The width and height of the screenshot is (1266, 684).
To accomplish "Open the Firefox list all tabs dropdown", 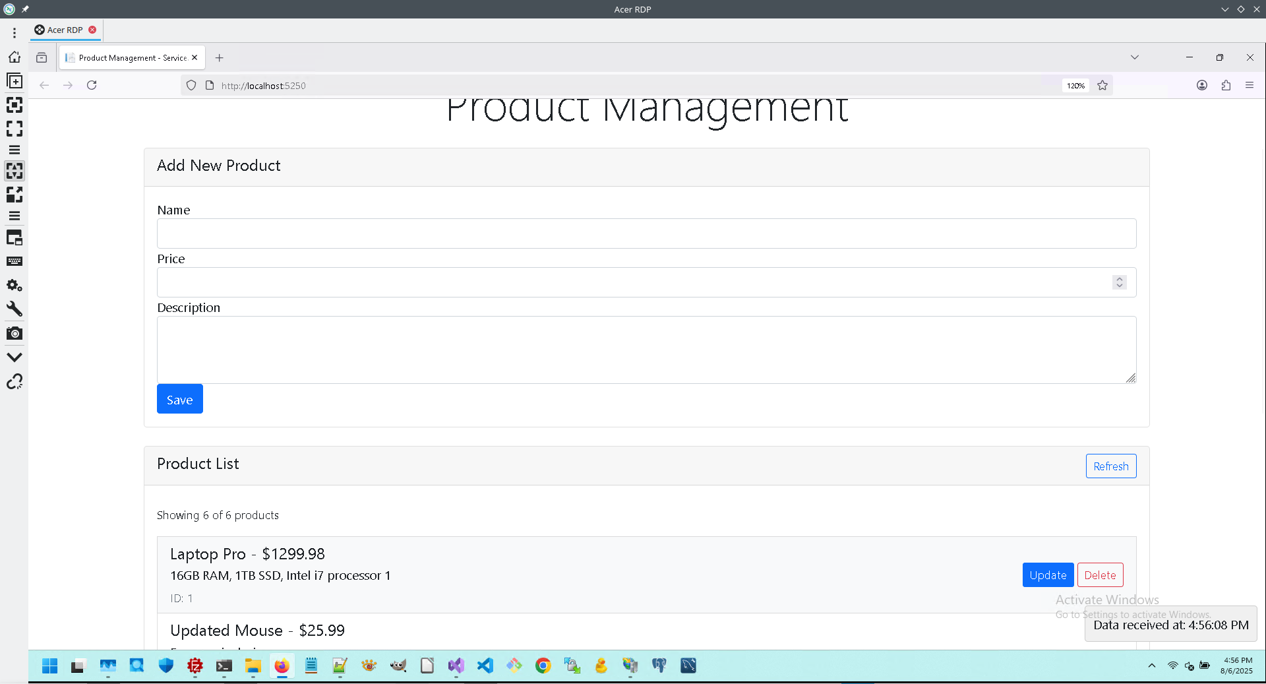I will coord(1135,57).
